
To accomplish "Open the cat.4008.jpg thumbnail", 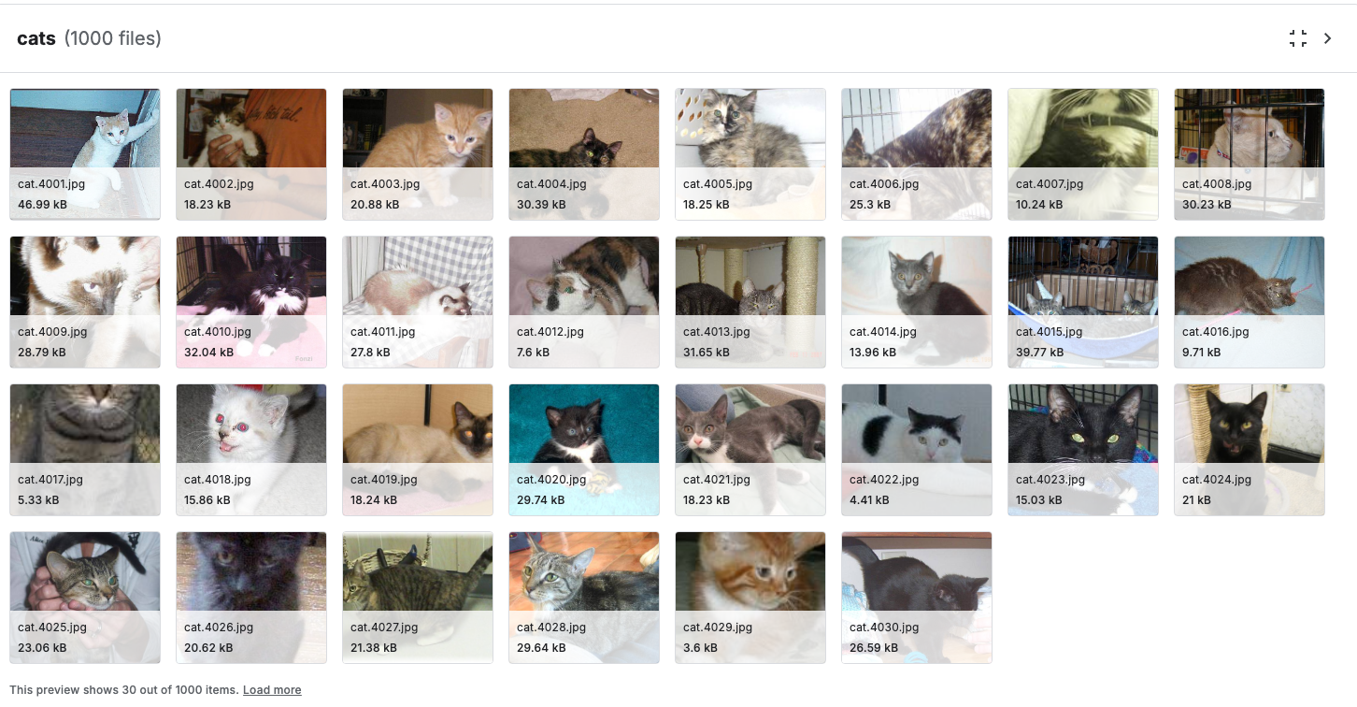I will (1250, 154).
